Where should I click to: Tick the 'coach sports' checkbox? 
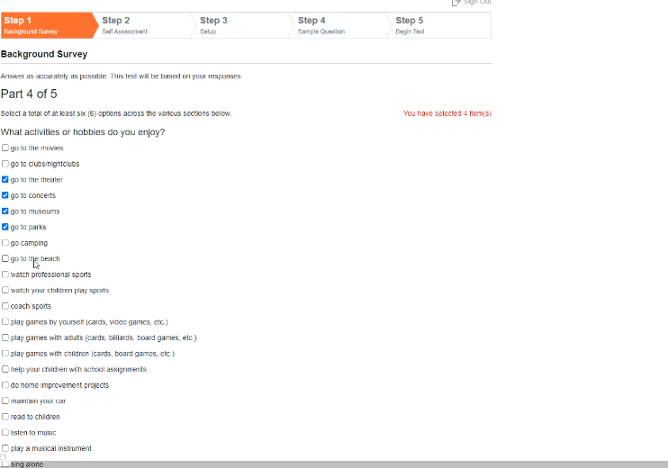click(5, 306)
